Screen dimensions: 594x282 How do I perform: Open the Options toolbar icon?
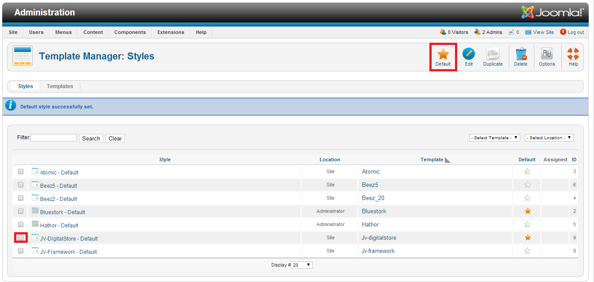pyautogui.click(x=547, y=55)
